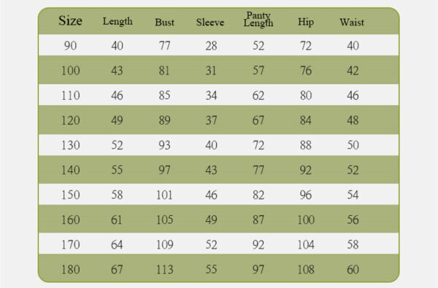This screenshot has width=438, height=288.
Task: Click the Waist column header
Action: (352, 22)
